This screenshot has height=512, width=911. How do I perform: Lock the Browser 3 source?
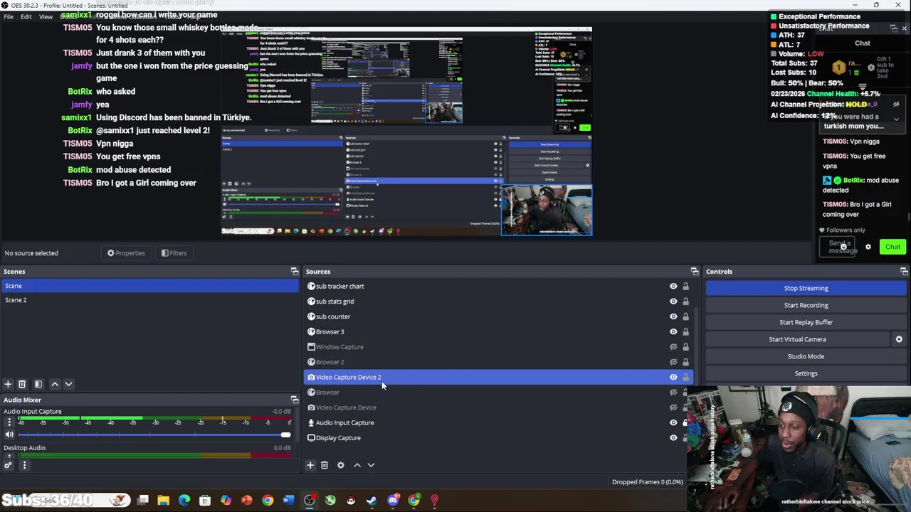click(x=685, y=331)
